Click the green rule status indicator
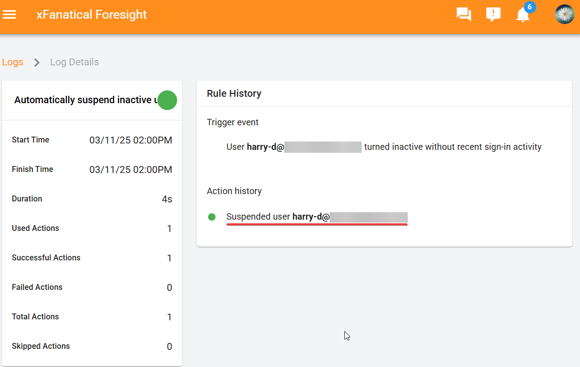The width and height of the screenshot is (580, 367). (167, 100)
